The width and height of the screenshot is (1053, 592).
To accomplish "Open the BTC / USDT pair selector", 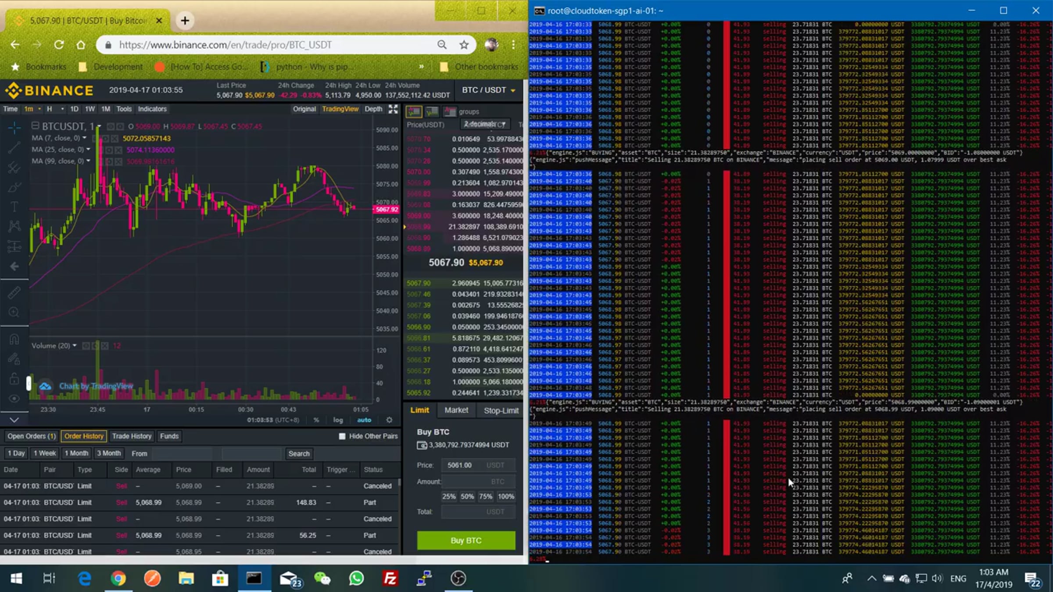I will point(488,90).
